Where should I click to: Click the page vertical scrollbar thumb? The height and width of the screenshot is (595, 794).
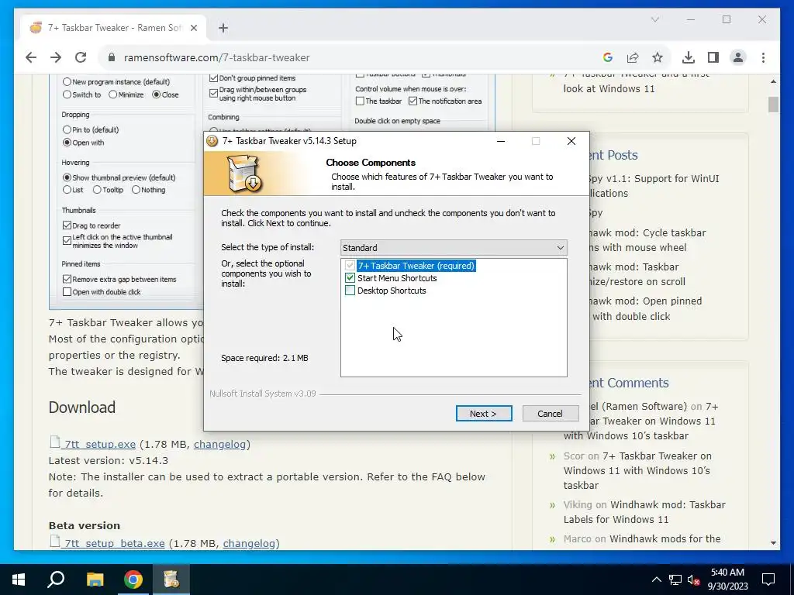pos(773,105)
